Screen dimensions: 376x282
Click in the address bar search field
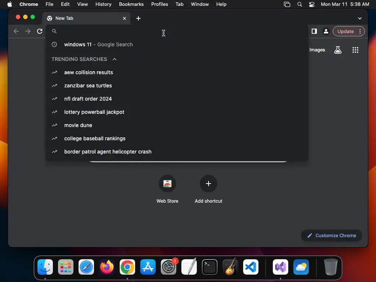[x=177, y=31]
